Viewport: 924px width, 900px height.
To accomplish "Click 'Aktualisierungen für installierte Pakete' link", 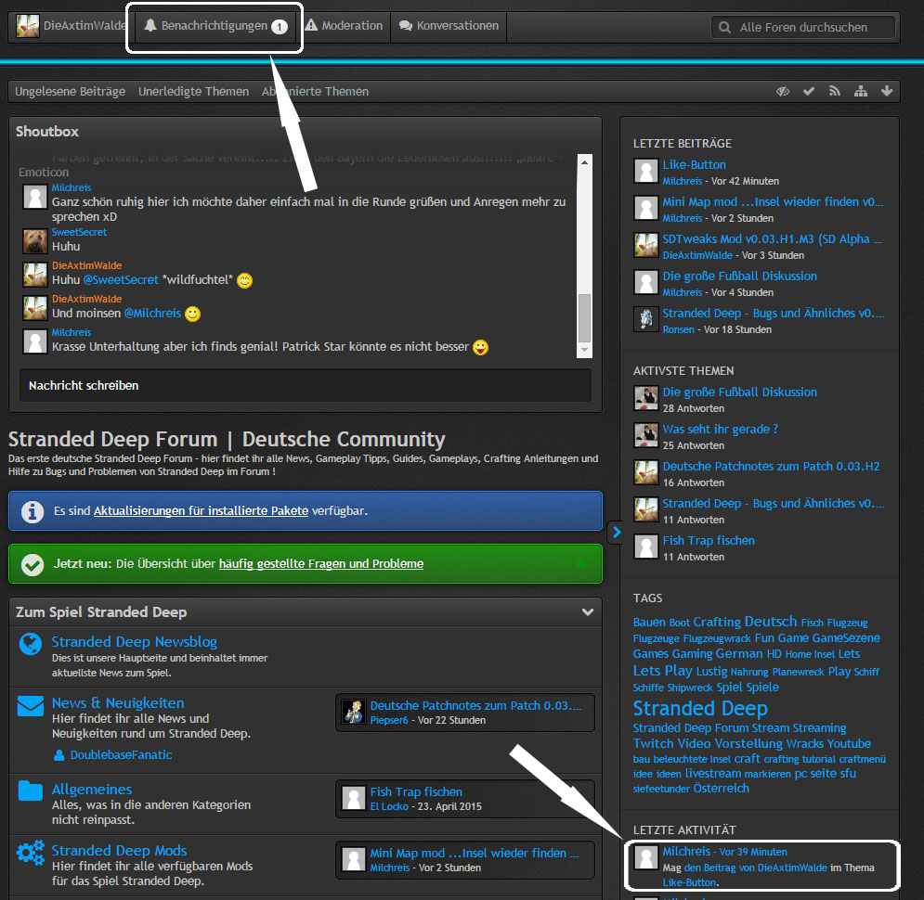I will (x=201, y=511).
